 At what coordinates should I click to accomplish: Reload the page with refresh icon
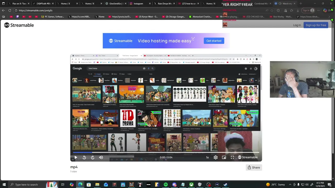click(10, 10)
